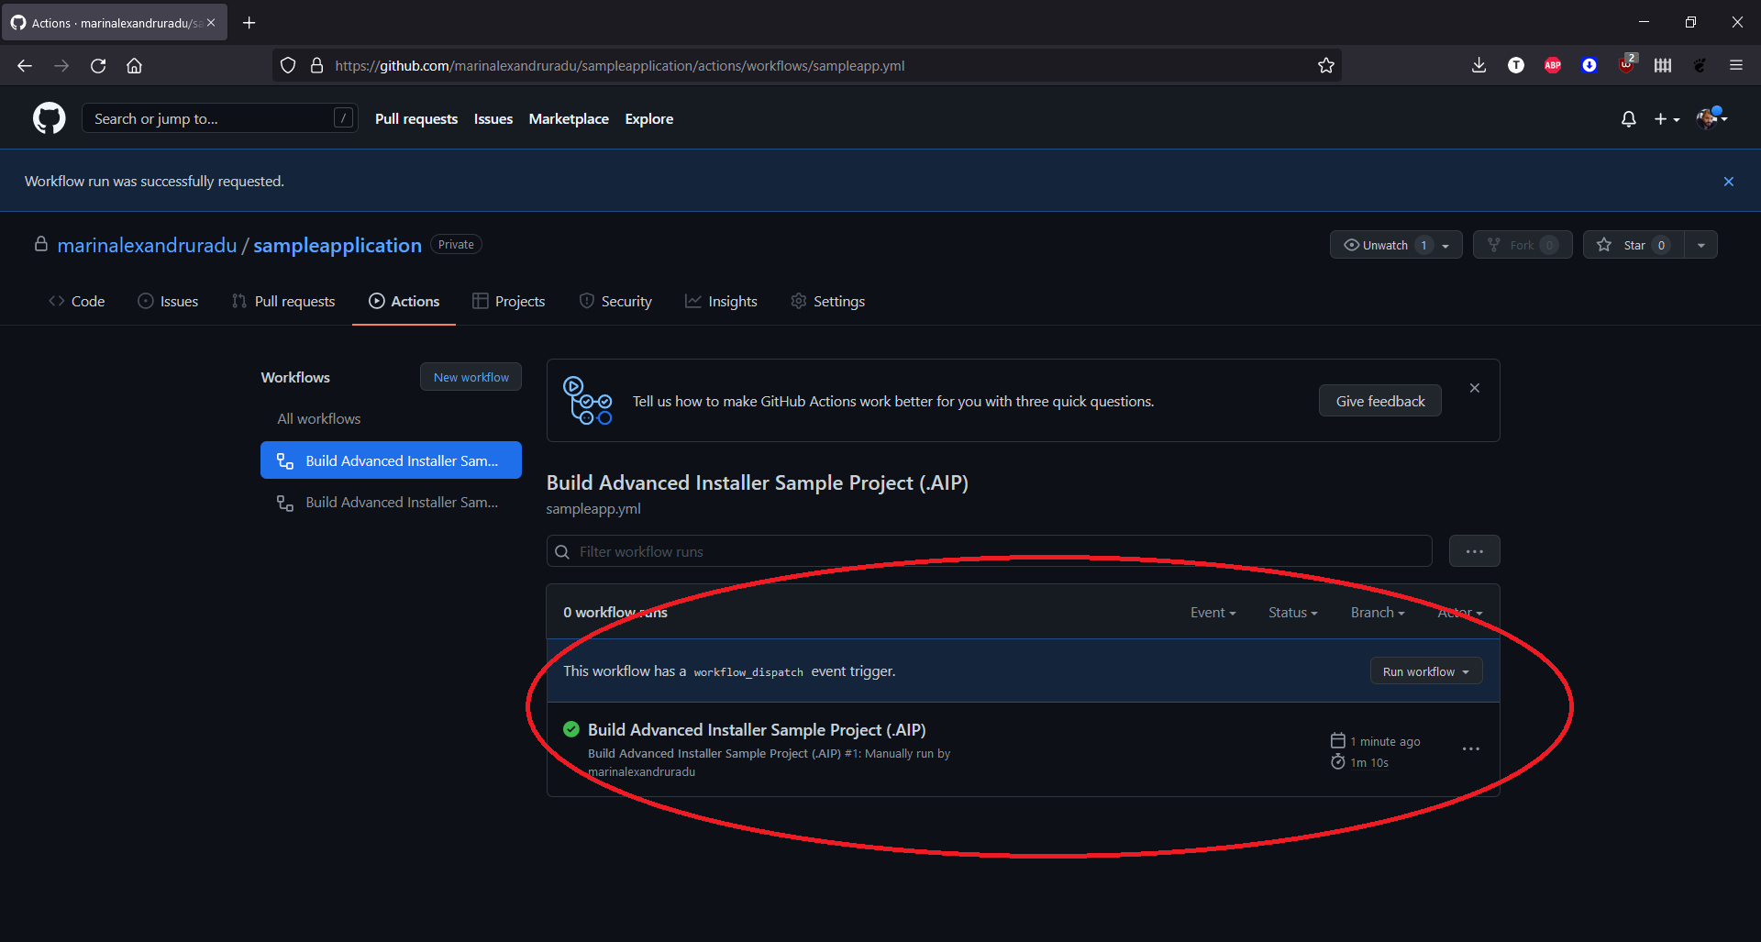The width and height of the screenshot is (1761, 942).
Task: Open the browser hamburger menu
Action: point(1735,65)
